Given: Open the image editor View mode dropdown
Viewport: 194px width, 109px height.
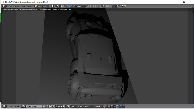Looking at the screenshot, I should 60,106.
